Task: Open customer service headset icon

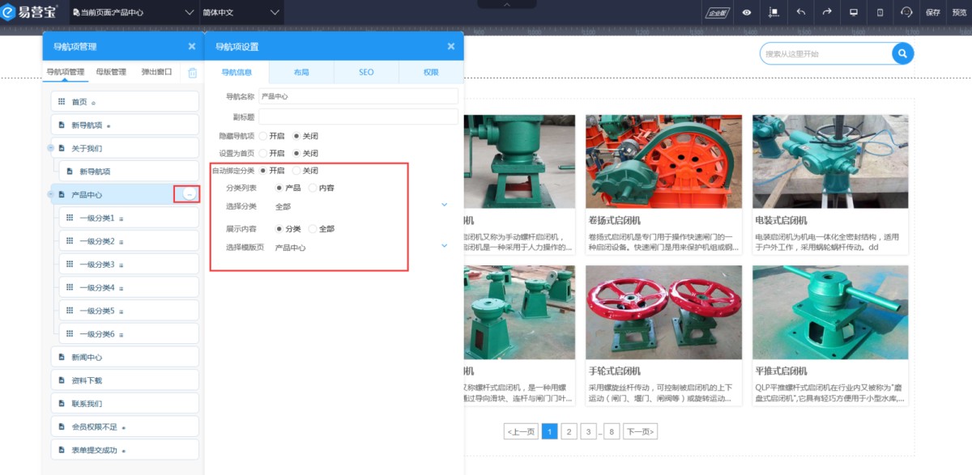Action: (x=906, y=12)
